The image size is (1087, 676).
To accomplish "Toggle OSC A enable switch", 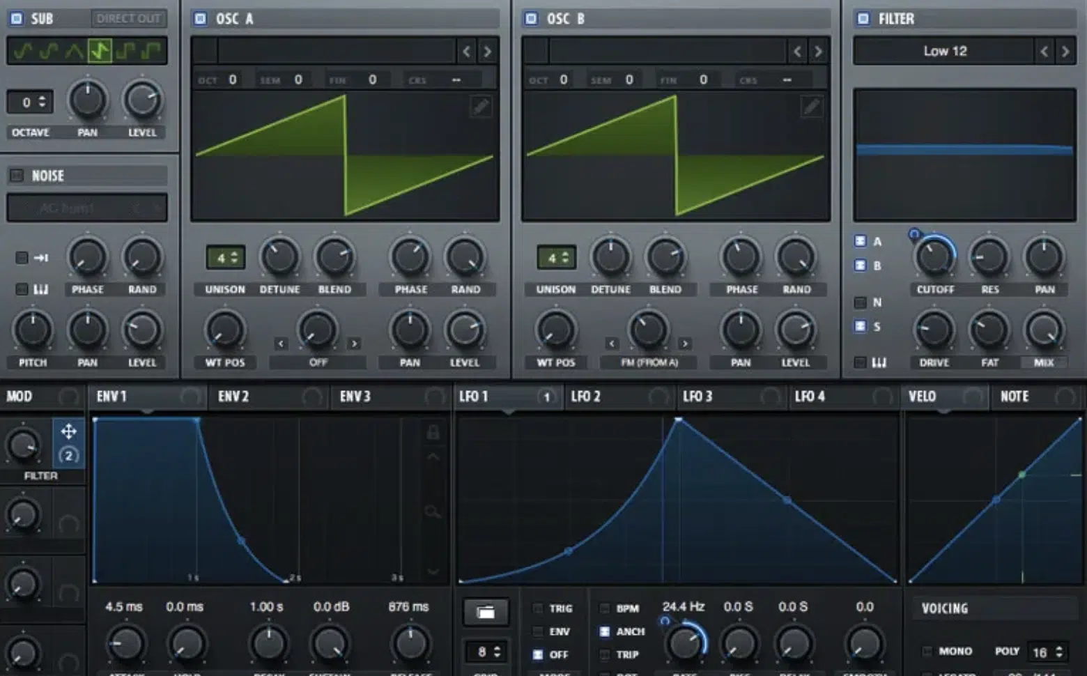I will pyautogui.click(x=201, y=19).
